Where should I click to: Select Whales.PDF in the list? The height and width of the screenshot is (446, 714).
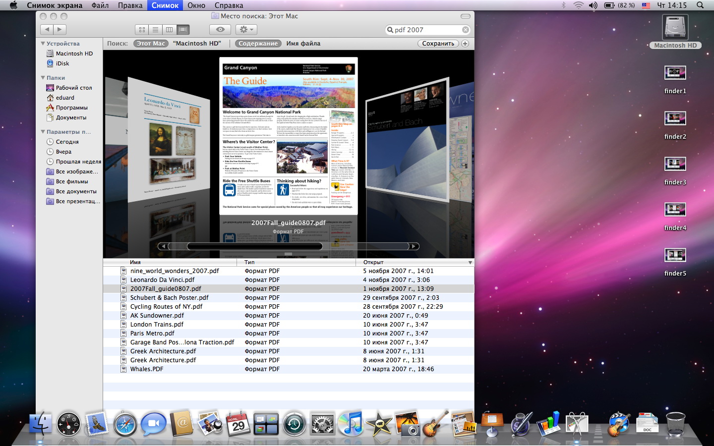(289, 369)
